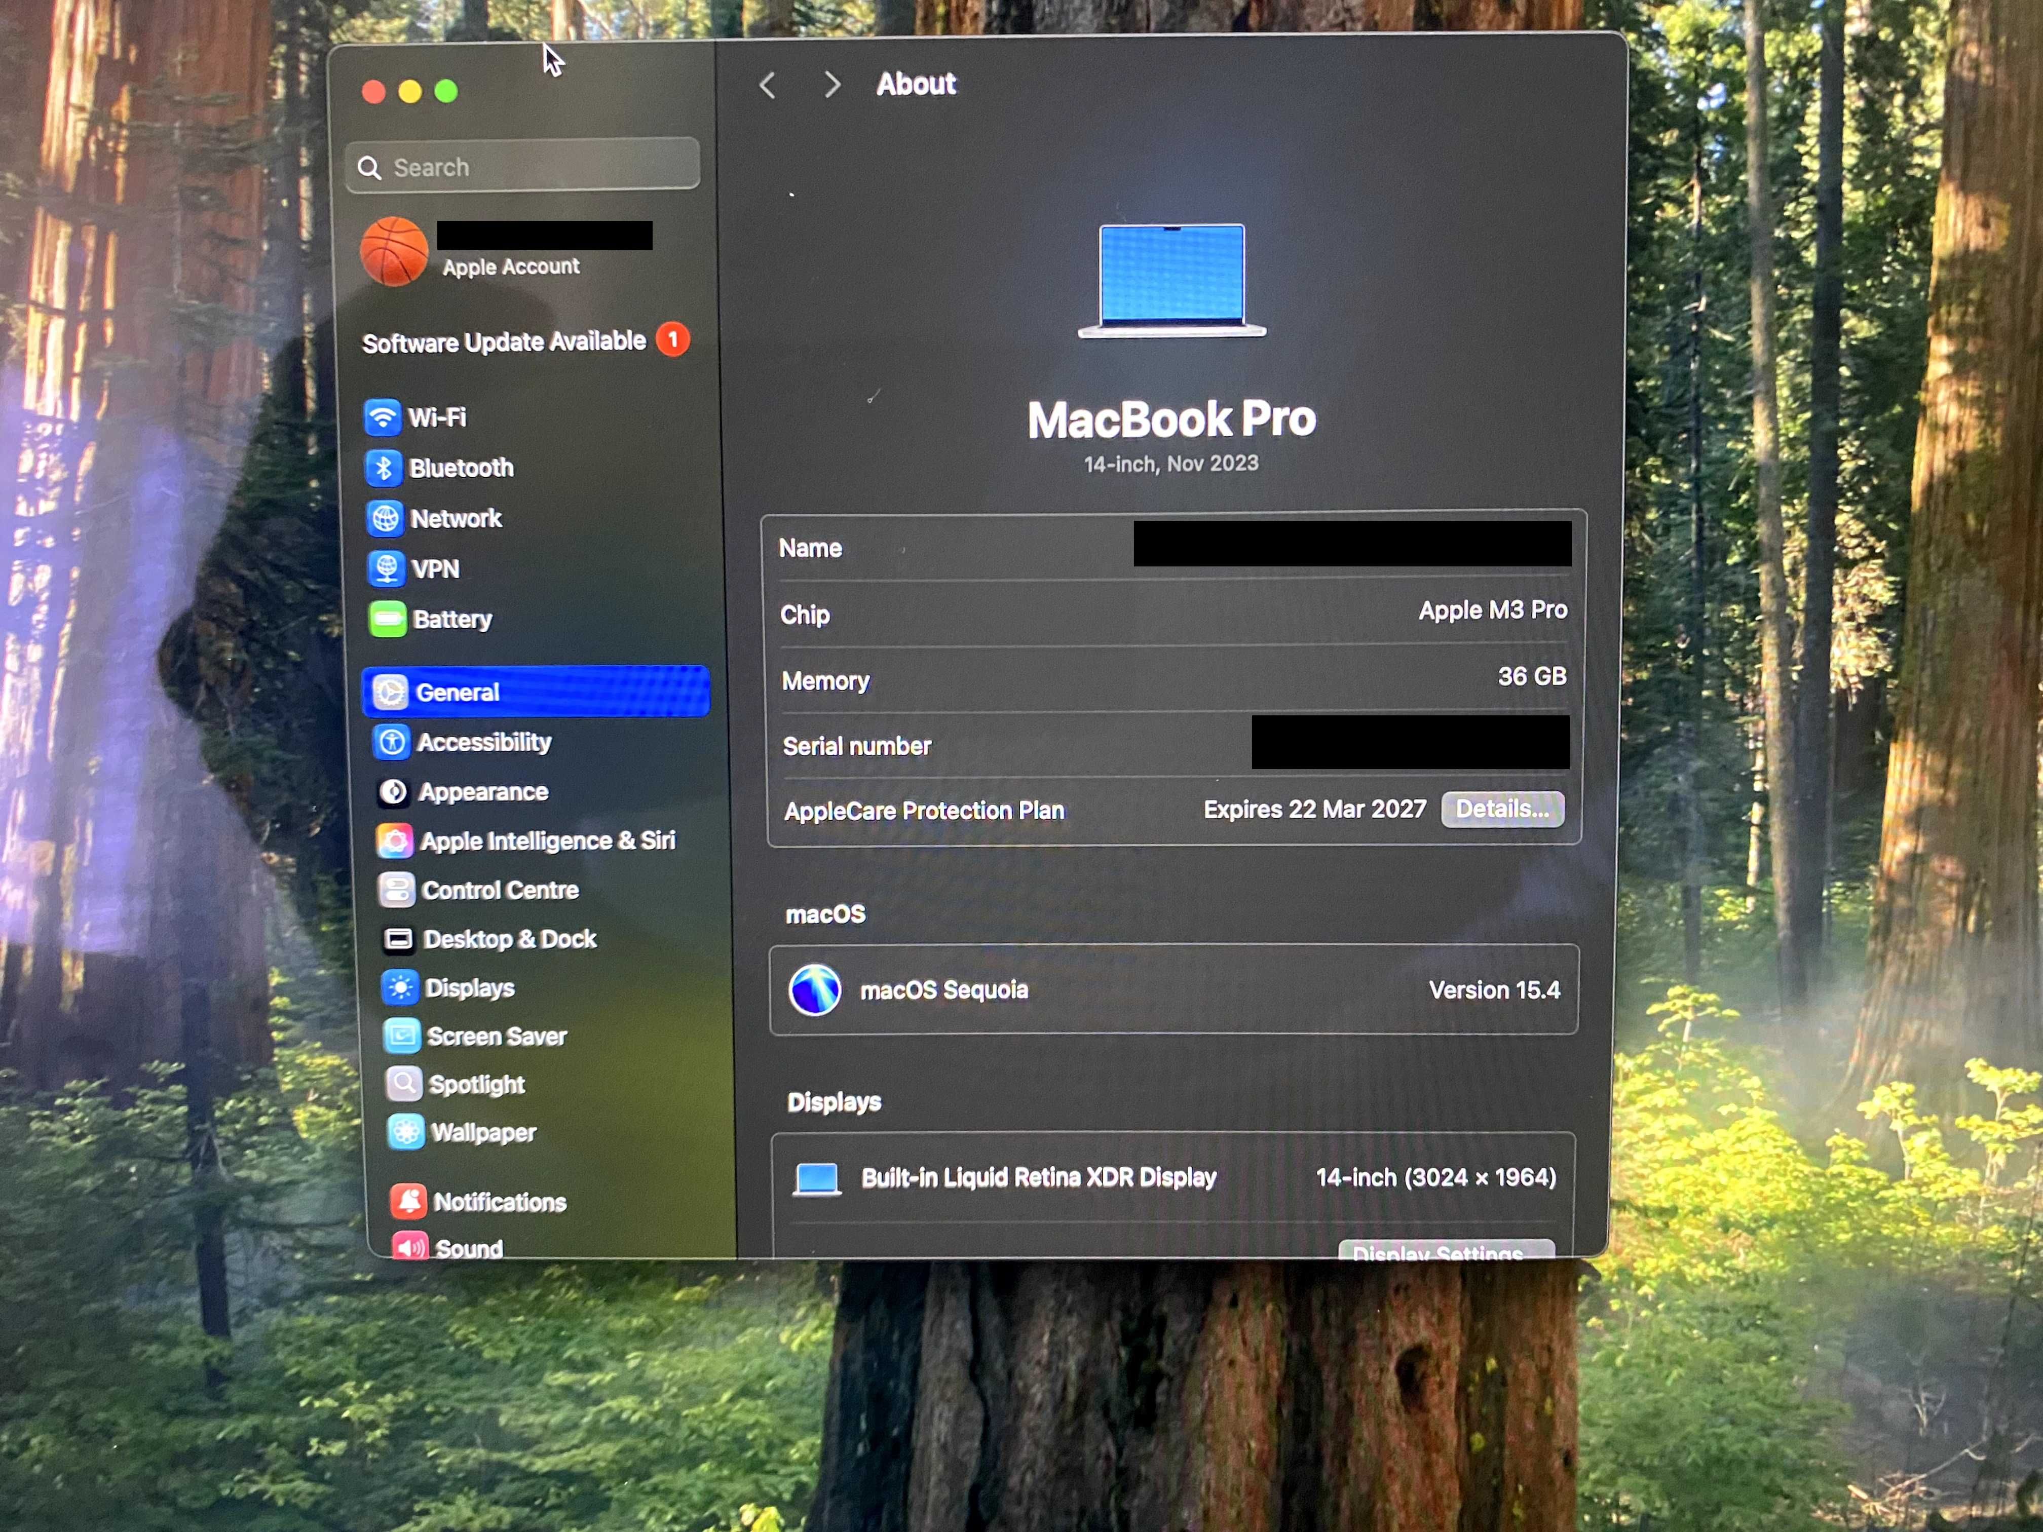Image resolution: width=2043 pixels, height=1532 pixels.
Task: Click '14-inch (3024 × 1964)' resolution text
Action: point(1436,1177)
